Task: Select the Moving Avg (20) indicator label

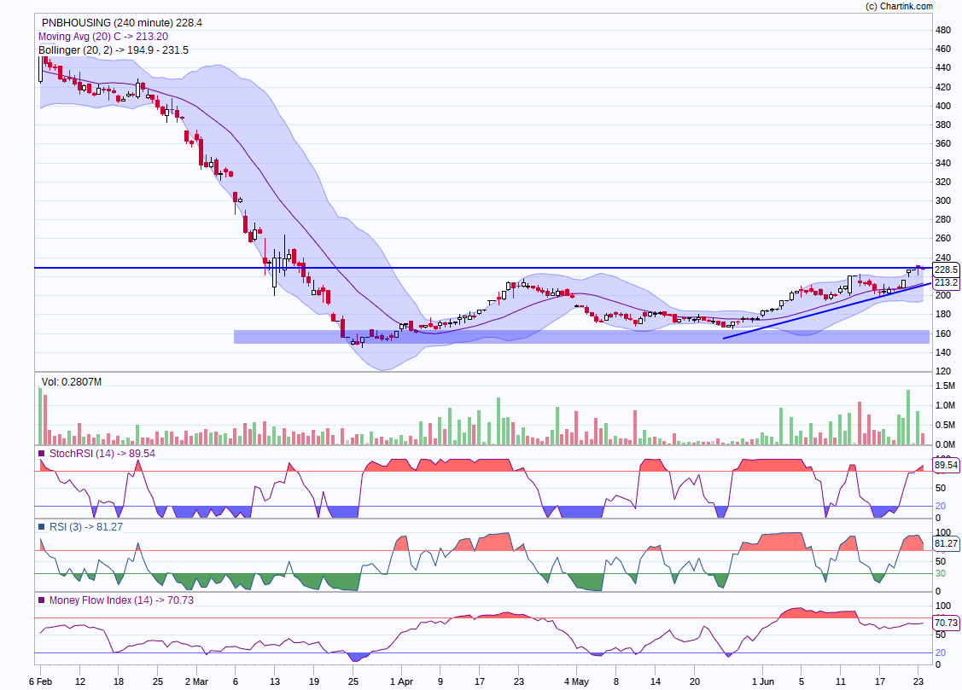Action: pos(102,37)
